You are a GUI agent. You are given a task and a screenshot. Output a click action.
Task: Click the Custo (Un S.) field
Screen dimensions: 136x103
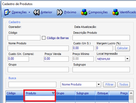coord(83,48)
